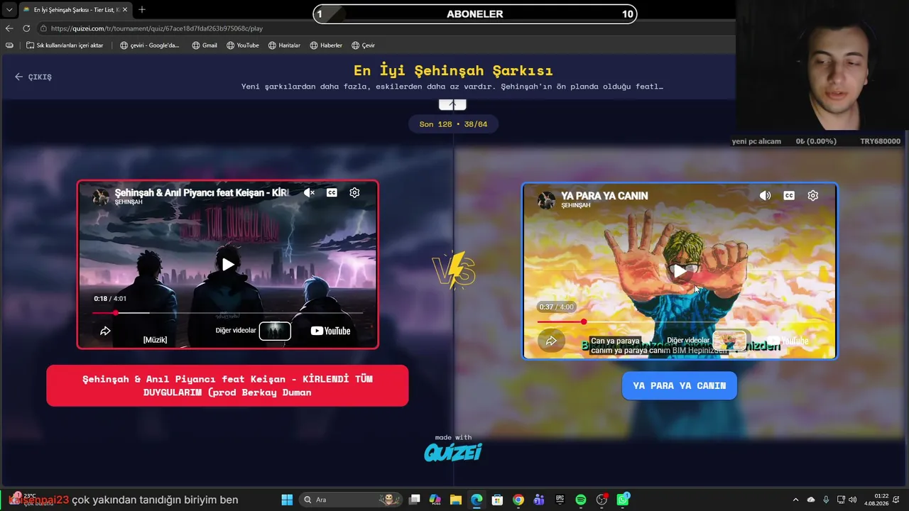Unmute the left video's speaker icon
This screenshot has width=909, height=511.
[309, 192]
